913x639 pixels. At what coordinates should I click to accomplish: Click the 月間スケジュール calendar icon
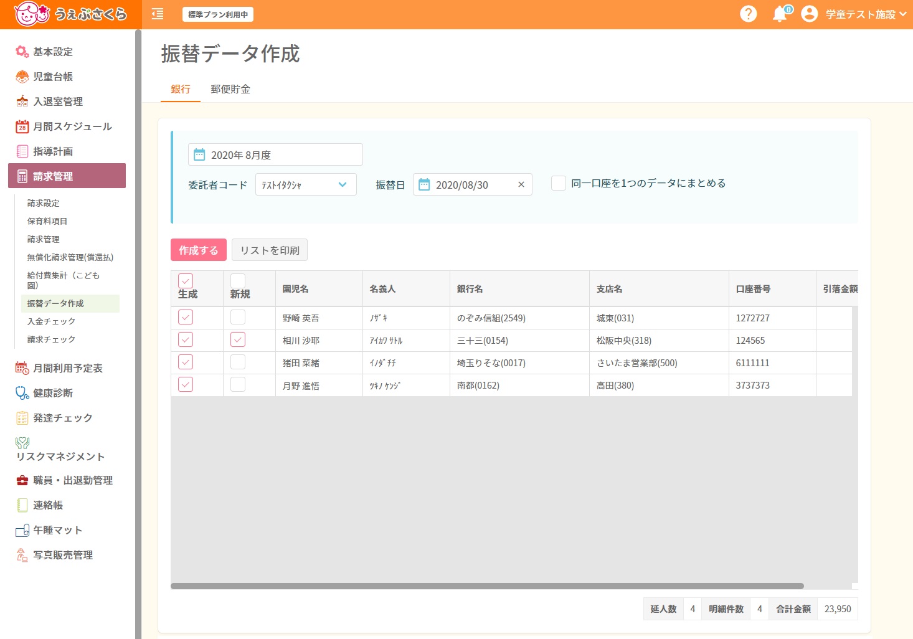pyautogui.click(x=22, y=126)
